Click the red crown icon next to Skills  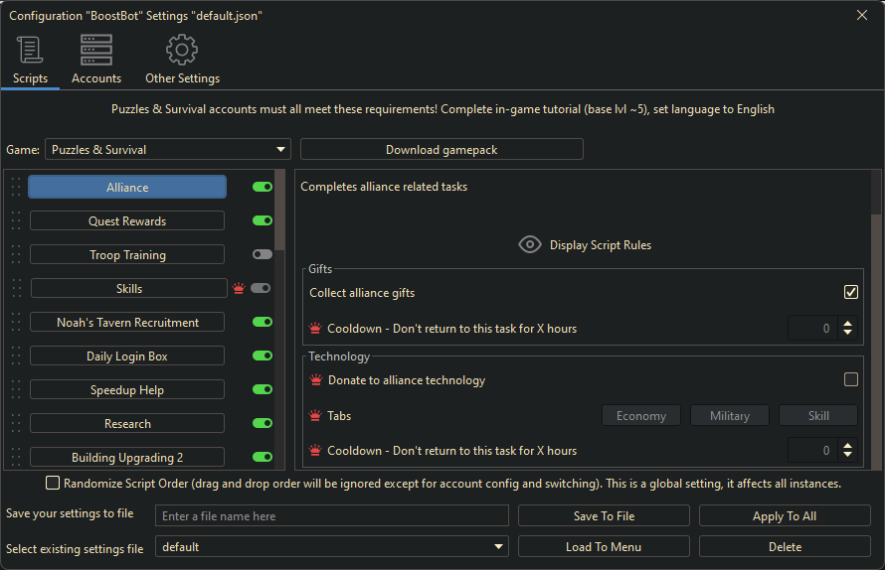pyautogui.click(x=239, y=288)
